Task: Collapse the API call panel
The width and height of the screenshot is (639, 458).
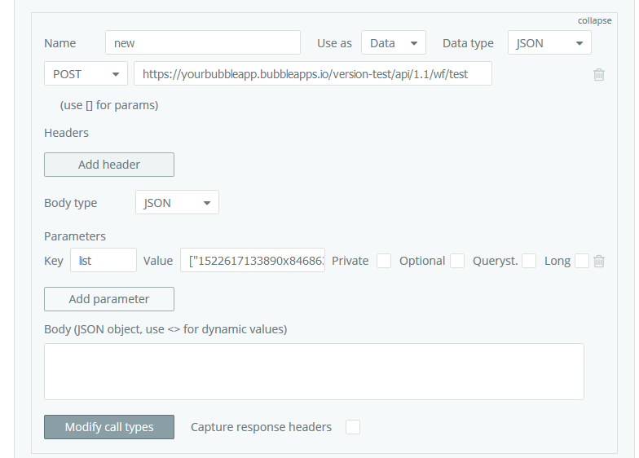Action: click(x=594, y=20)
